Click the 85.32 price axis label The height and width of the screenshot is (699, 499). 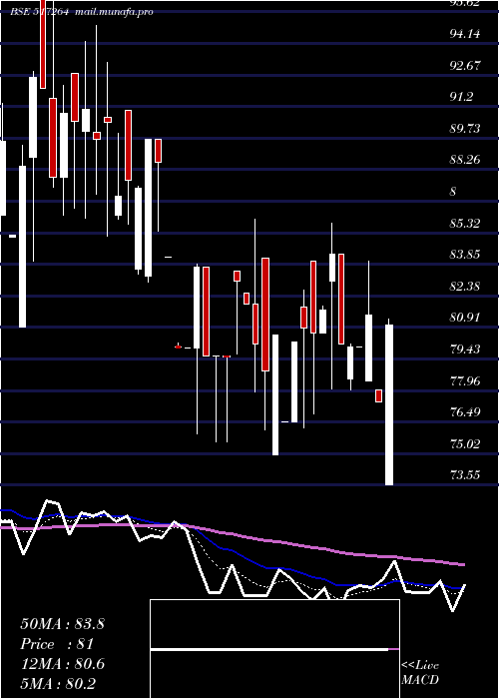coord(465,223)
